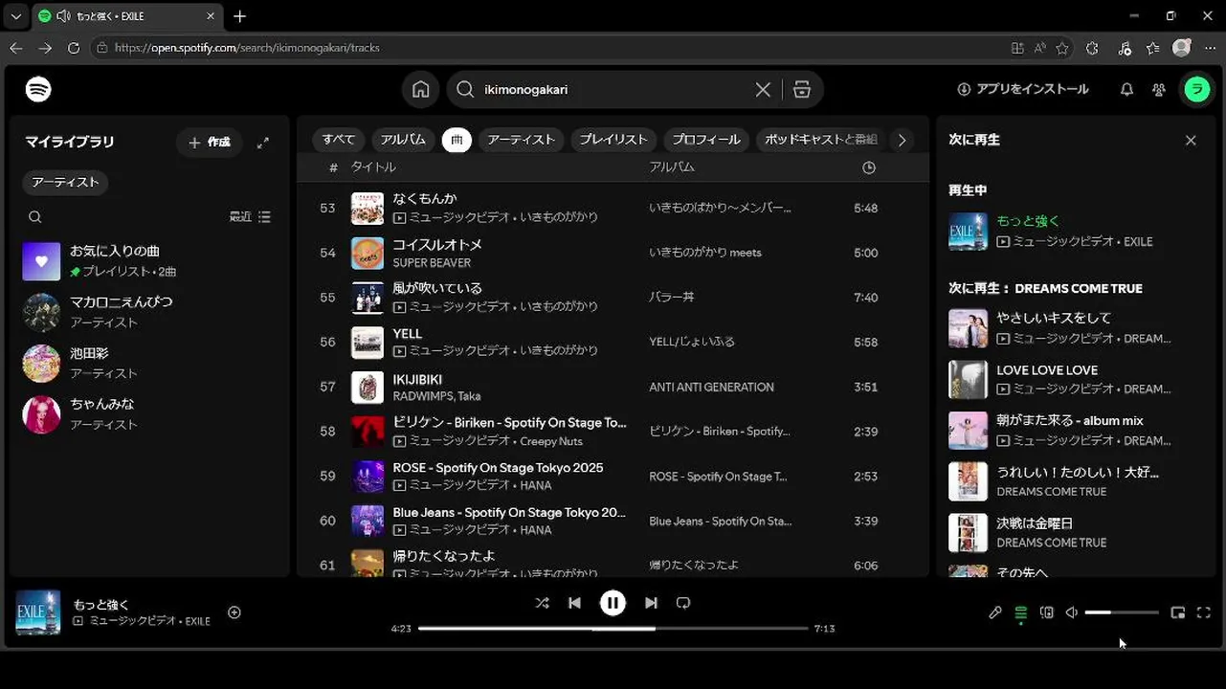The height and width of the screenshot is (689, 1226).
Task: Skip to previous track
Action: tap(574, 603)
